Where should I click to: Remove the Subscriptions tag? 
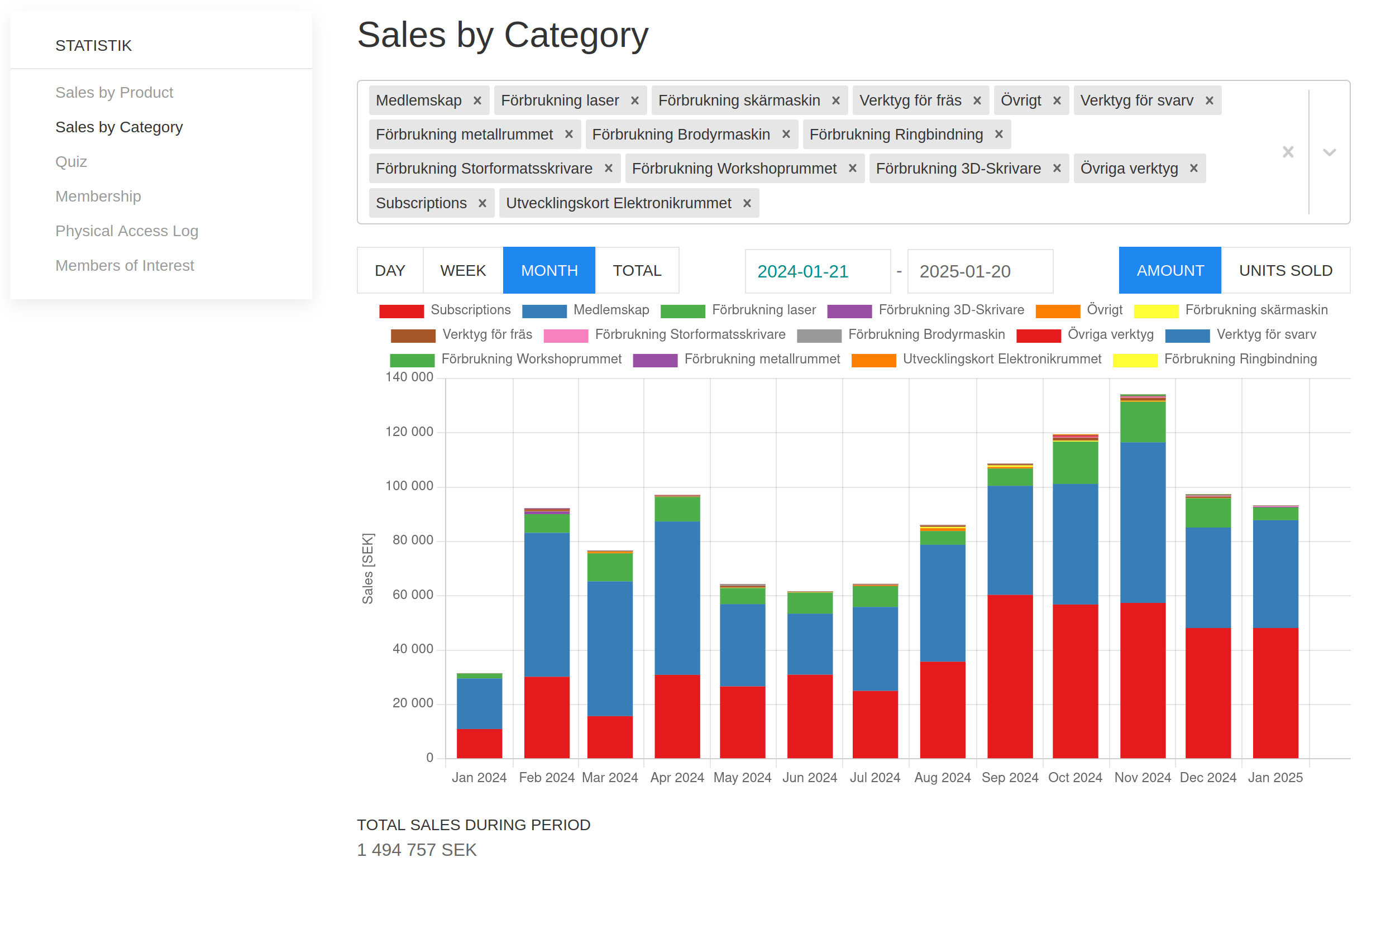tap(482, 203)
